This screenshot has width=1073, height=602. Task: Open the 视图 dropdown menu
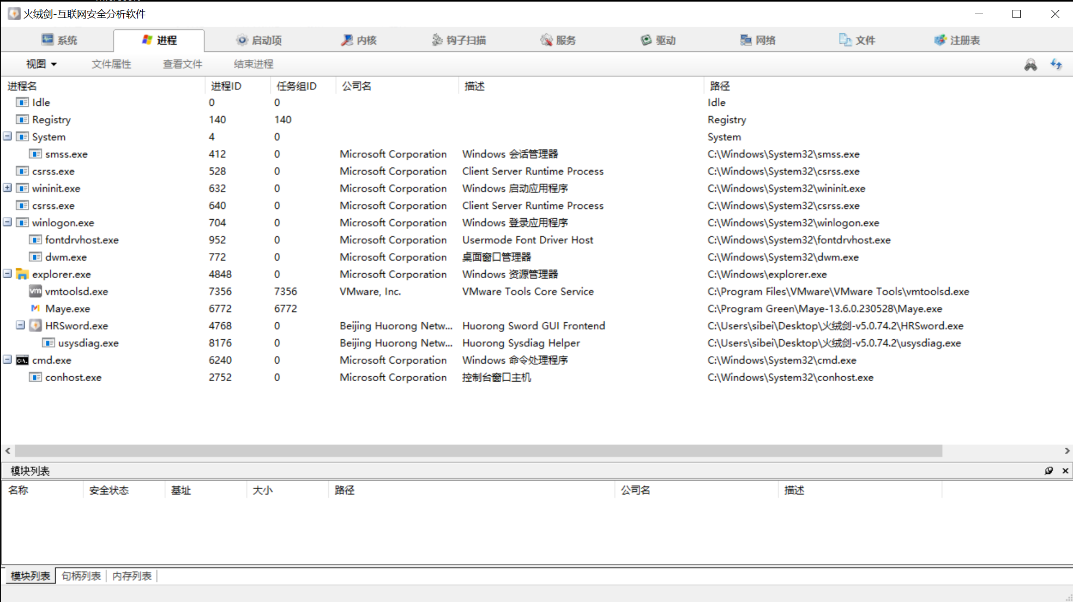tap(41, 64)
